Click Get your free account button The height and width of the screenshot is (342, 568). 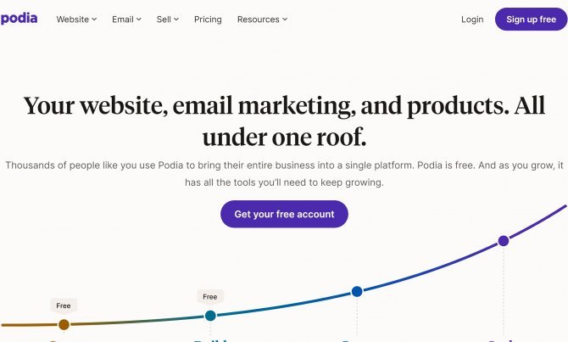click(284, 214)
